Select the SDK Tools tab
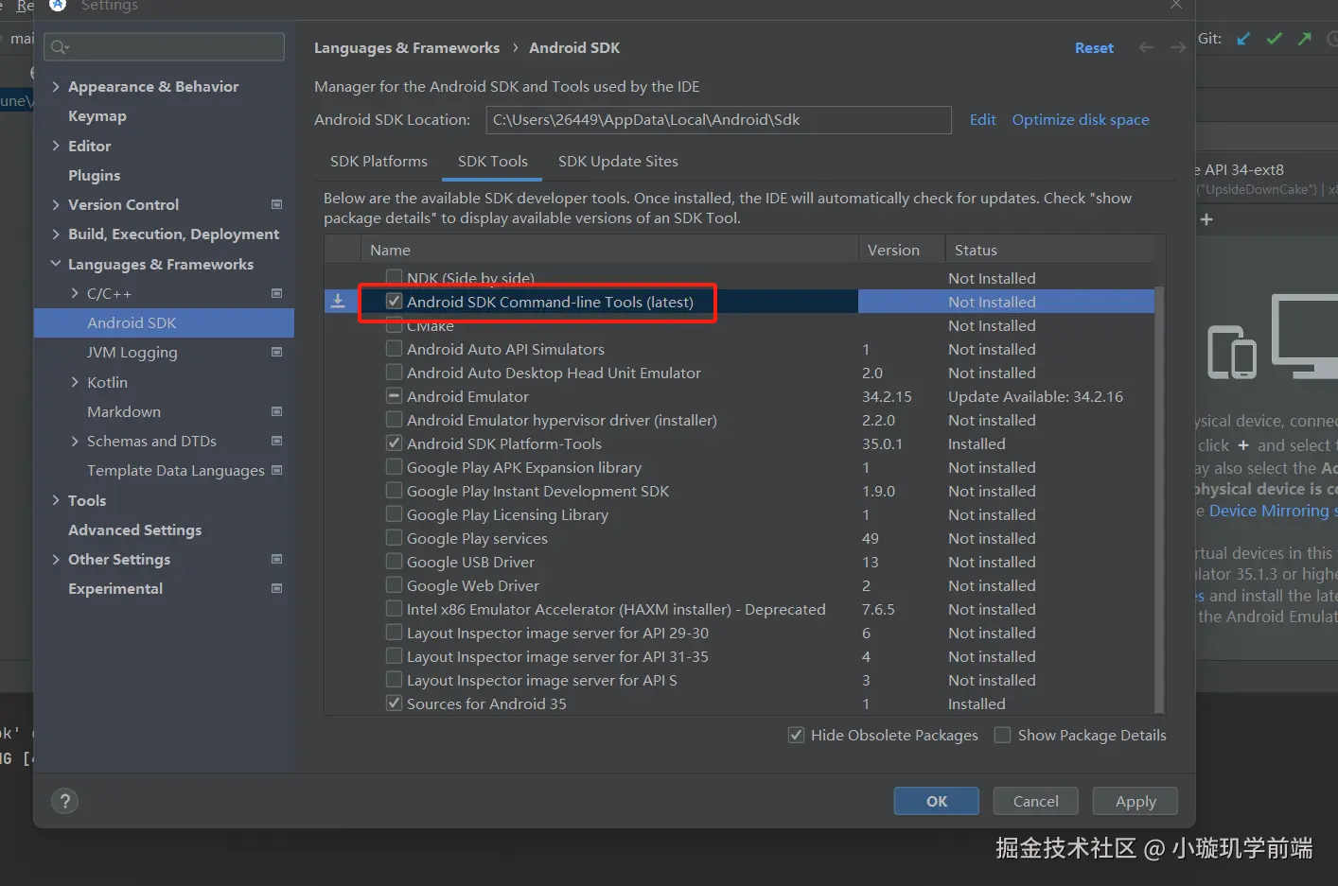The image size is (1338, 886). click(x=492, y=161)
